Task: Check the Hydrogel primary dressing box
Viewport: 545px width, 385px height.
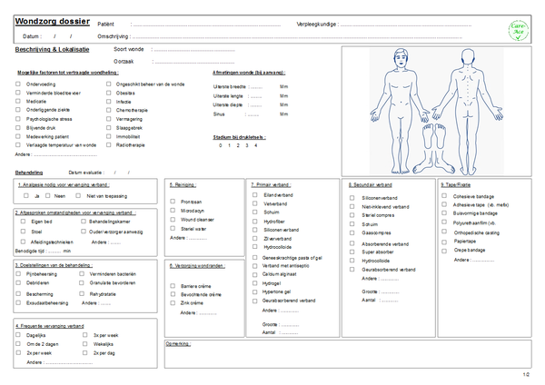Action: [x=254, y=282]
